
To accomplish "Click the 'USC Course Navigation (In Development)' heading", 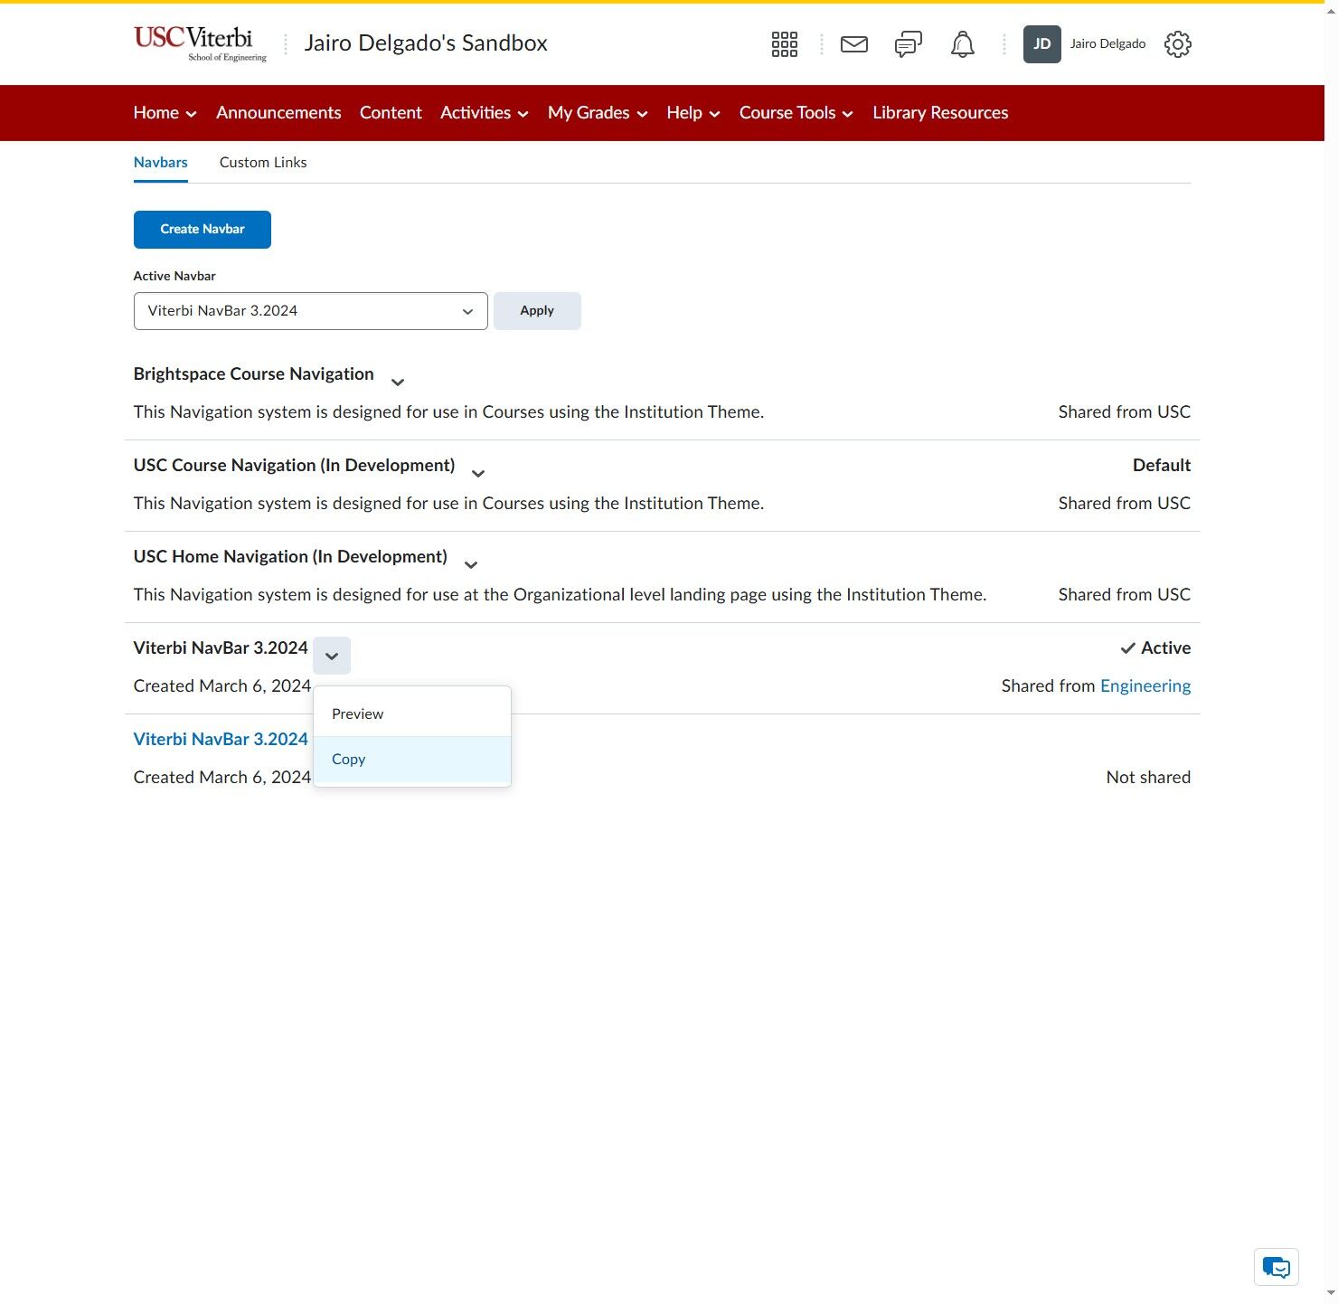I will click(295, 466).
